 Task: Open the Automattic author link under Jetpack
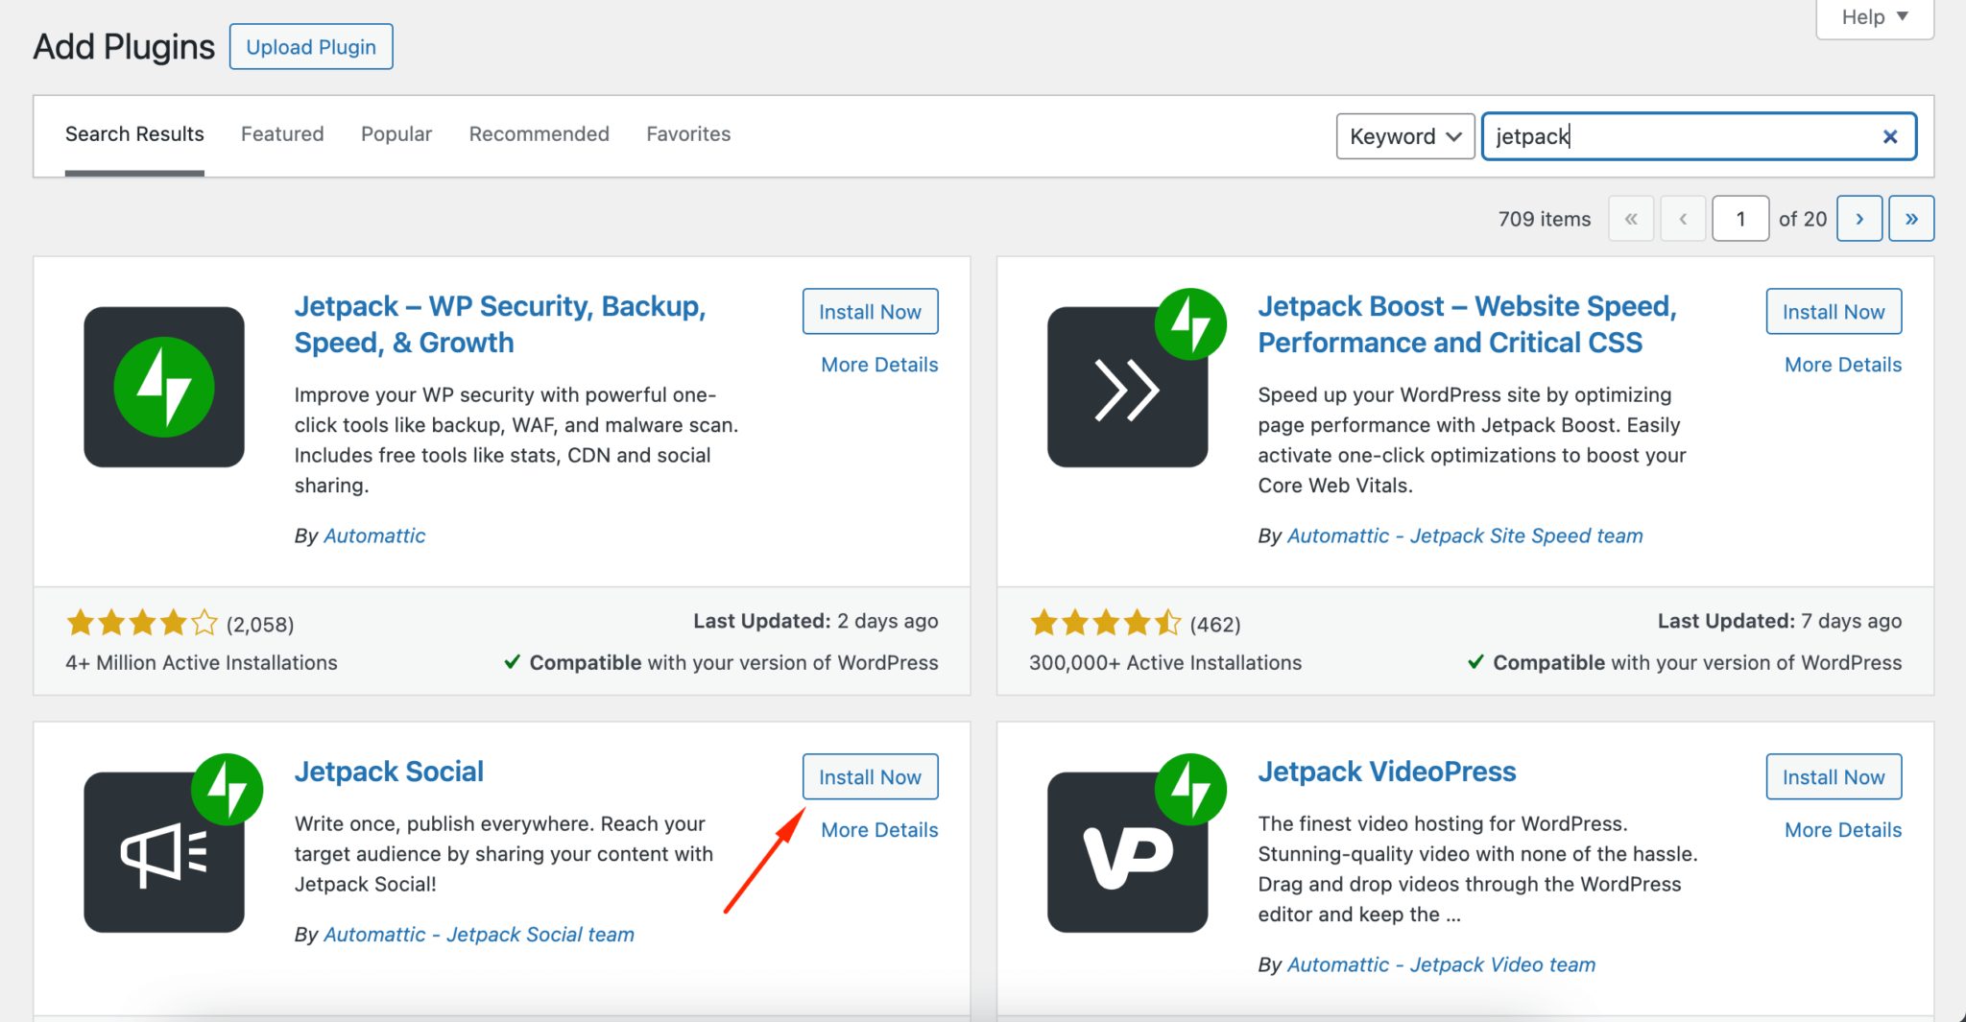pos(374,535)
